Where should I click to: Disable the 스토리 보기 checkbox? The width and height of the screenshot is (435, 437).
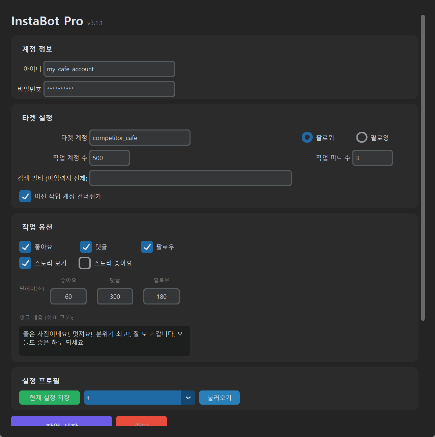(x=25, y=263)
